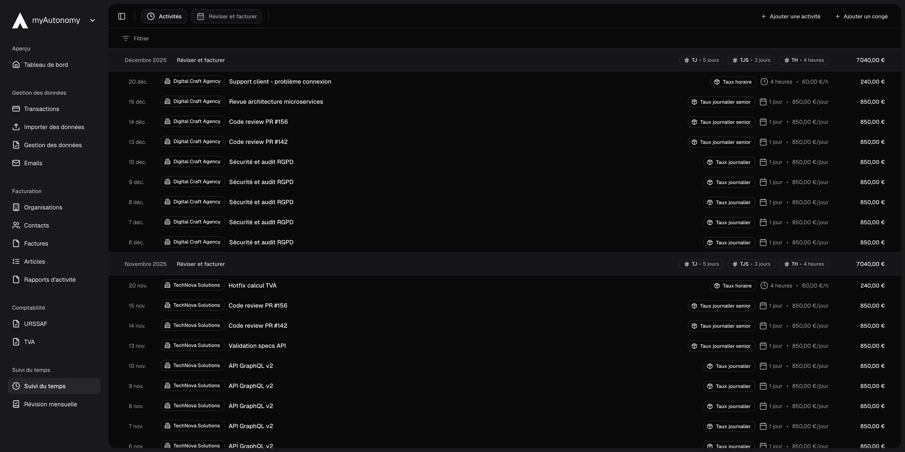This screenshot has height=452, width=905.
Task: Select the Contacts people icon
Action: 16,225
